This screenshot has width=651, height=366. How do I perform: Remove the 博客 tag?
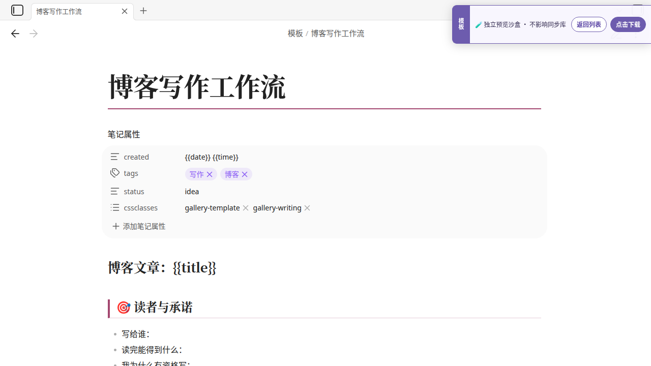point(245,174)
